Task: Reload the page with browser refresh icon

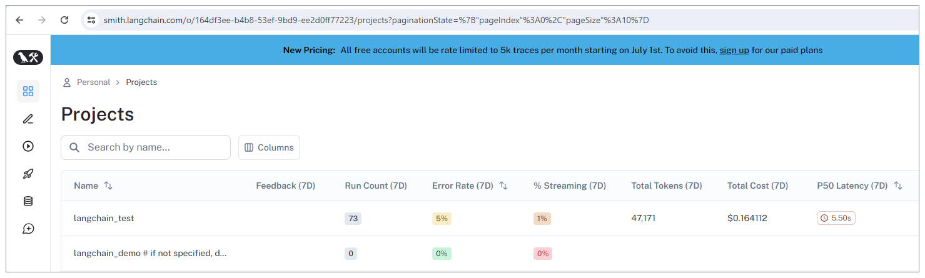Action: [x=64, y=20]
